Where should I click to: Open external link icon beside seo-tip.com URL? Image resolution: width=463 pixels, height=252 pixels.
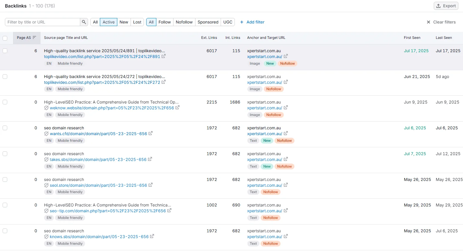(169, 211)
